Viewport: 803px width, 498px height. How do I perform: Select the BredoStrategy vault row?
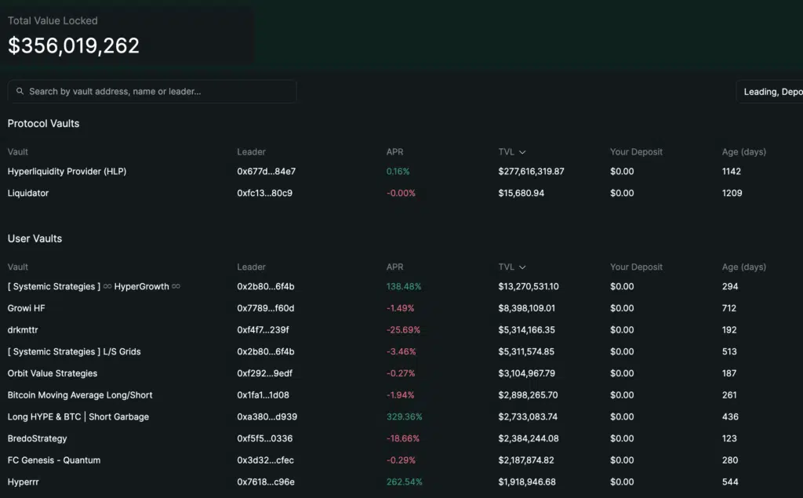[x=401, y=438]
